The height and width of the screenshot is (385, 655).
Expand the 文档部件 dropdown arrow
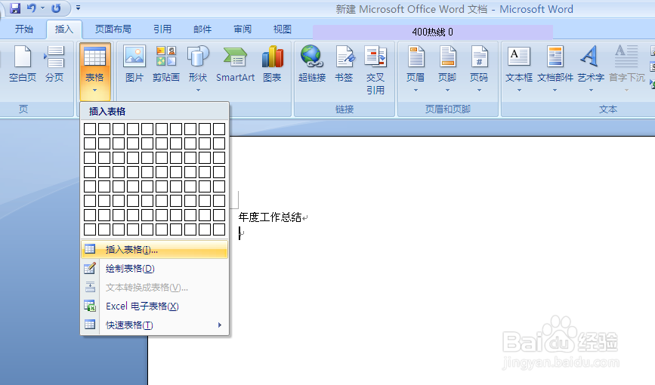[x=555, y=90]
